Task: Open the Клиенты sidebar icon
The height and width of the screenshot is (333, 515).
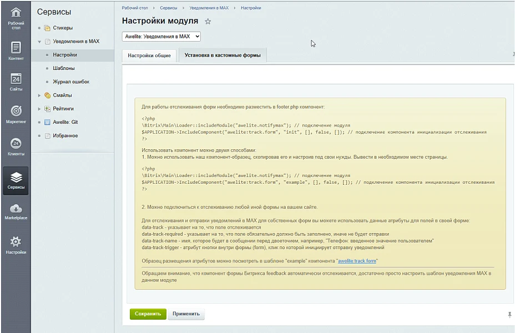Action: pos(16,143)
